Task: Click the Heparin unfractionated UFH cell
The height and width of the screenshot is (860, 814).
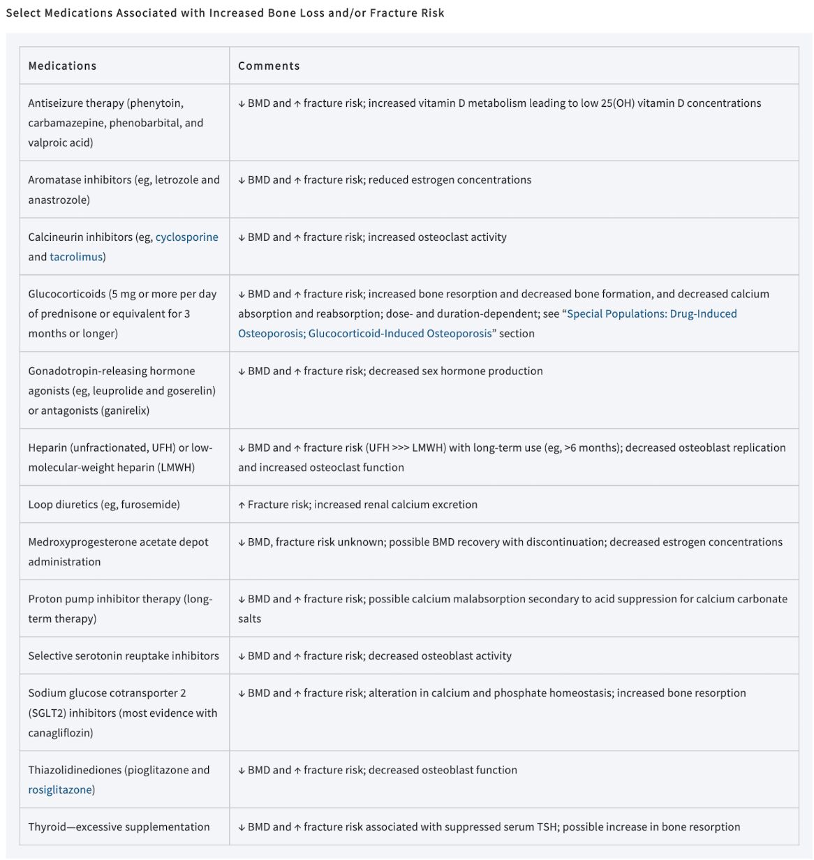Action: pyautogui.click(x=124, y=457)
